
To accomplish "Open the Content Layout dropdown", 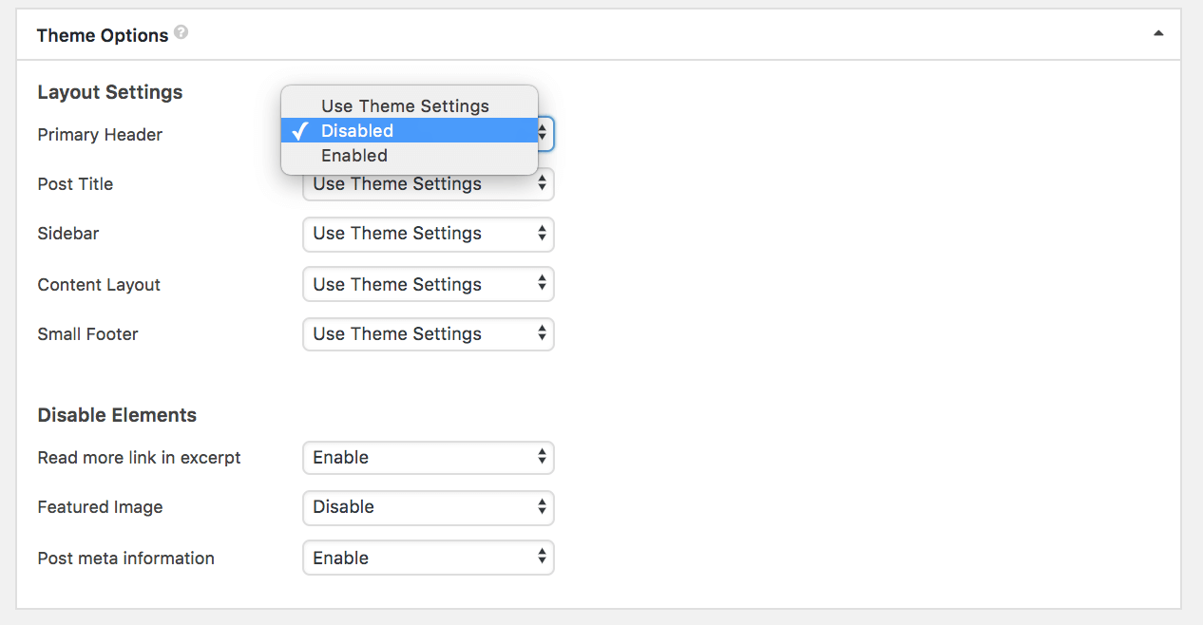I will [x=428, y=284].
